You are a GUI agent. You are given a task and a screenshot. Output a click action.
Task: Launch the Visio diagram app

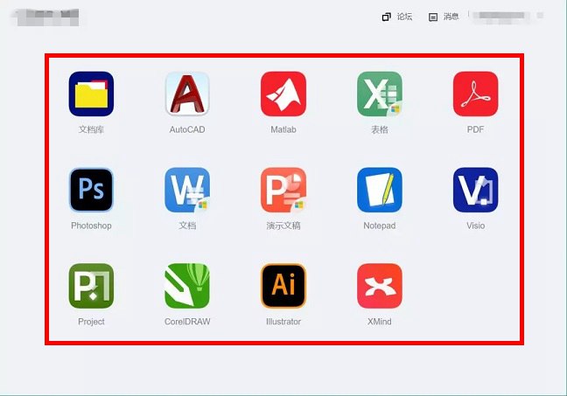pyautogui.click(x=475, y=190)
